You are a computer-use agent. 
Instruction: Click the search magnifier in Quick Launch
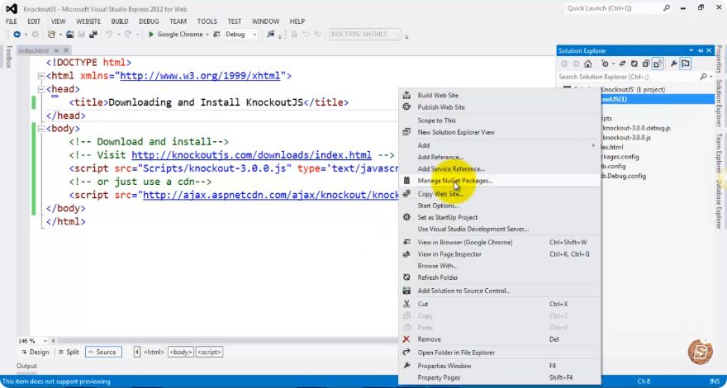pyautogui.click(x=666, y=8)
